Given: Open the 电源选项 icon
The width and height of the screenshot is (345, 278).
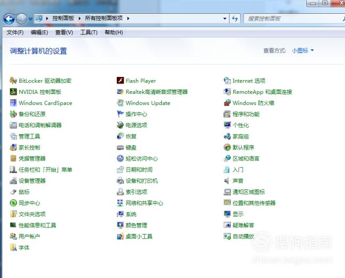Looking at the screenshot, I should click(x=120, y=125).
